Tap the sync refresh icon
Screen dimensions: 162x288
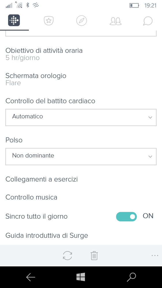click(67, 255)
